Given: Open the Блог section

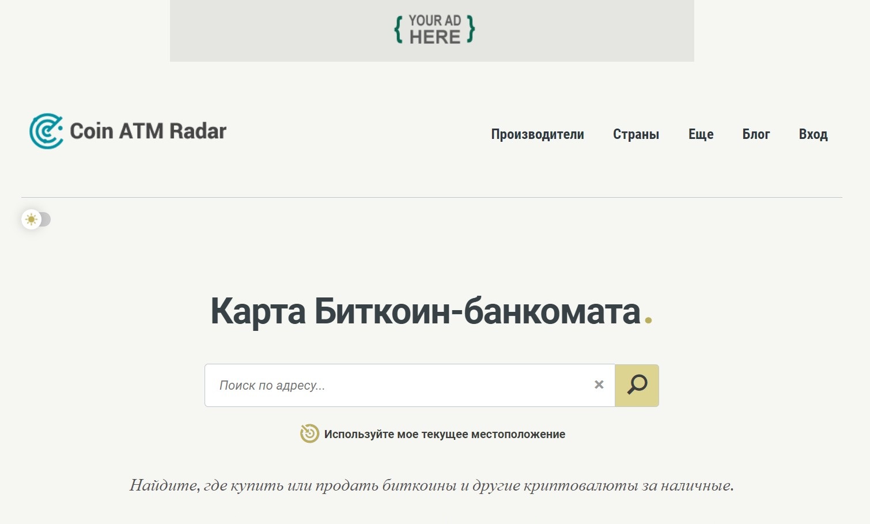Looking at the screenshot, I should pos(756,134).
